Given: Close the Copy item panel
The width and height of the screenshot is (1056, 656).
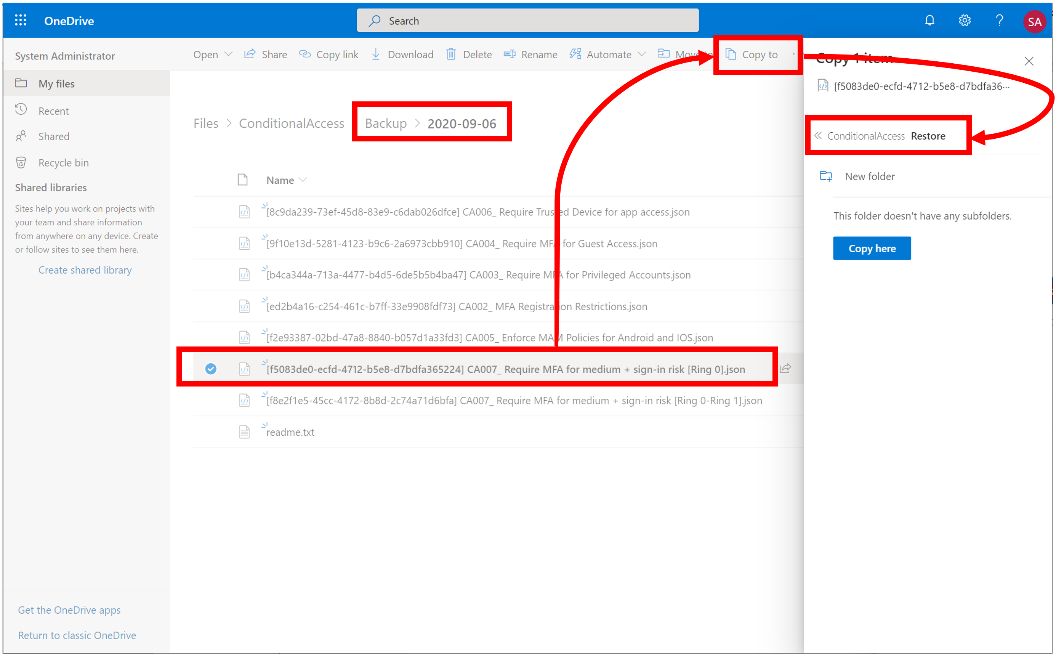Looking at the screenshot, I should coord(1029,61).
